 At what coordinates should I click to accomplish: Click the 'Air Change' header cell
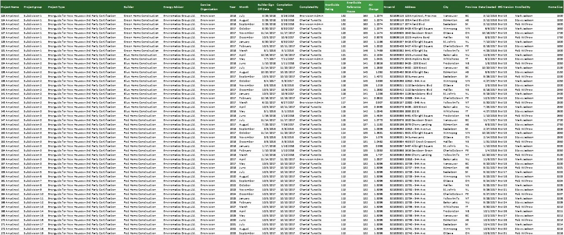[374, 7]
